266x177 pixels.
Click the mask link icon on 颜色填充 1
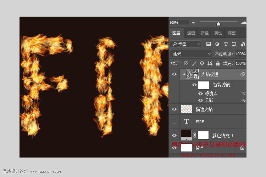[x=195, y=135]
